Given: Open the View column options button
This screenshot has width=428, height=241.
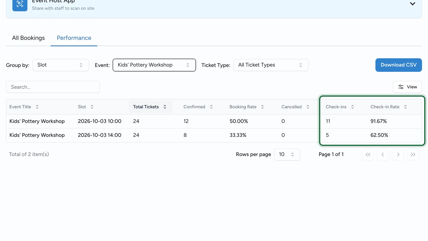Looking at the screenshot, I should click(407, 87).
